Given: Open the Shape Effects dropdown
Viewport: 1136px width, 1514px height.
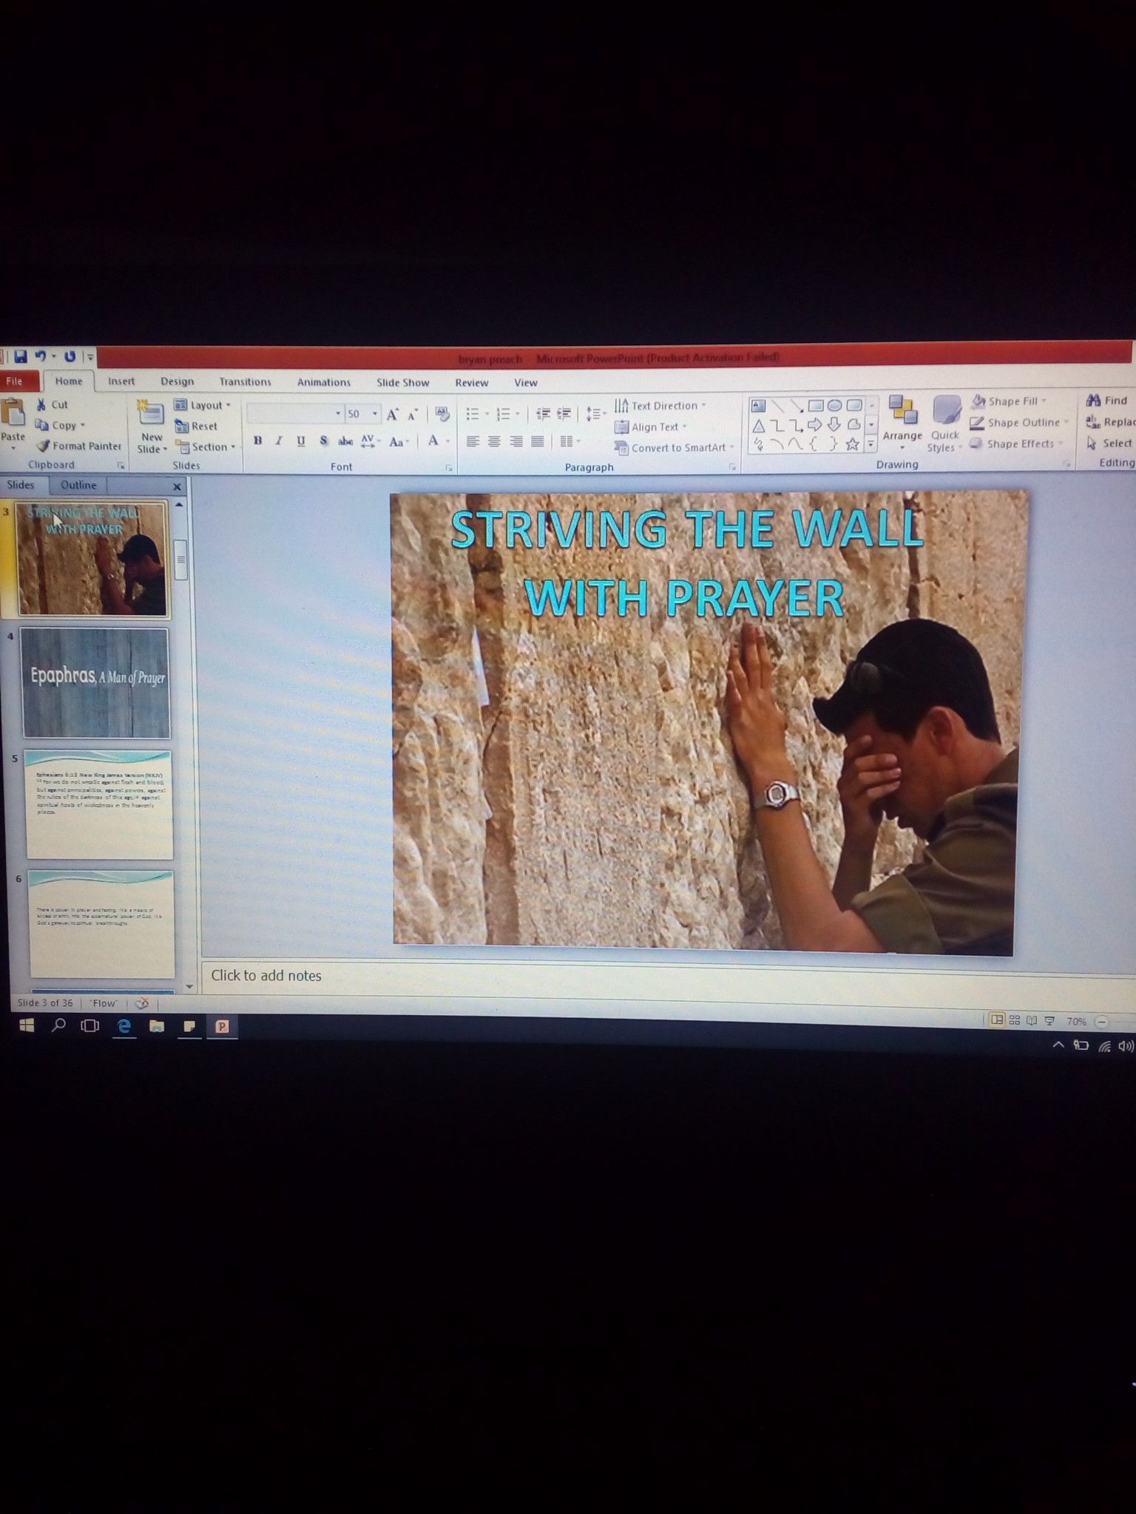Looking at the screenshot, I should click(1016, 444).
